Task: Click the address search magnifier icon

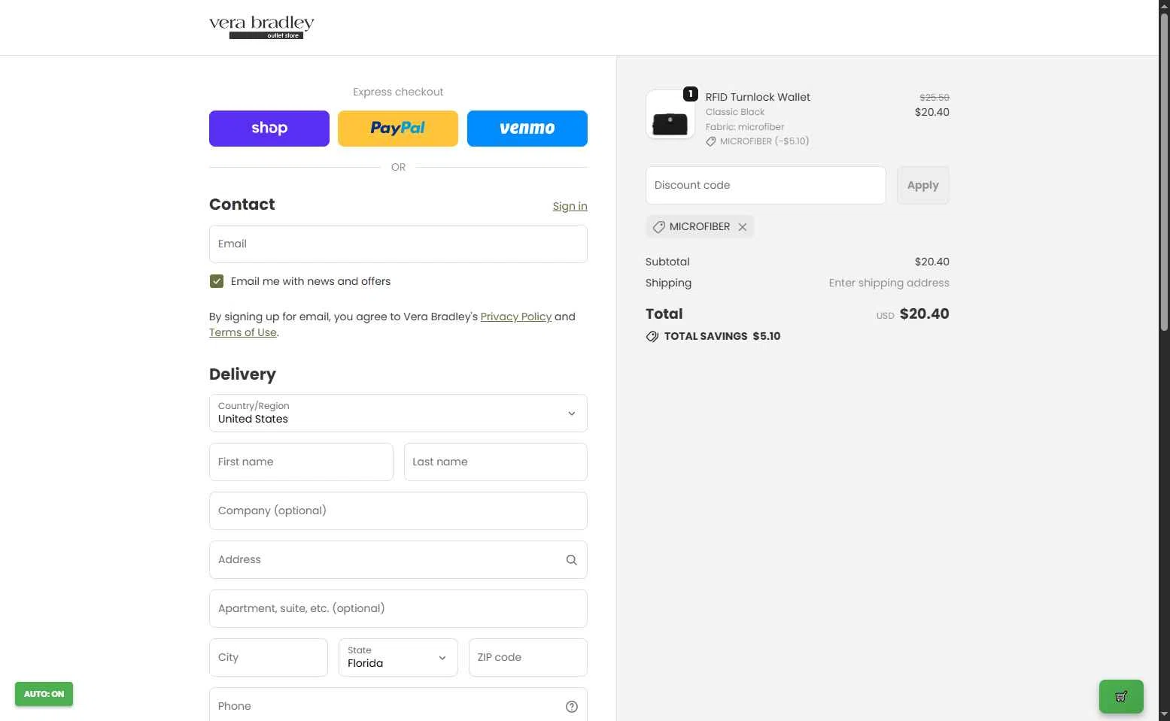Action: coord(571,560)
